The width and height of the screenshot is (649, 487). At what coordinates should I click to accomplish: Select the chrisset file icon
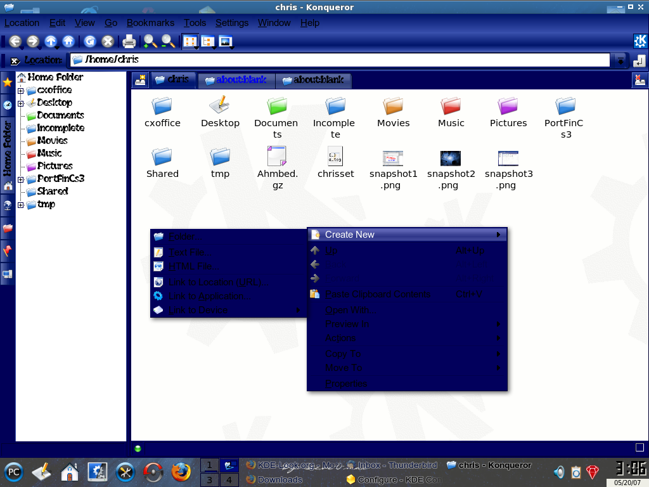[335, 162]
